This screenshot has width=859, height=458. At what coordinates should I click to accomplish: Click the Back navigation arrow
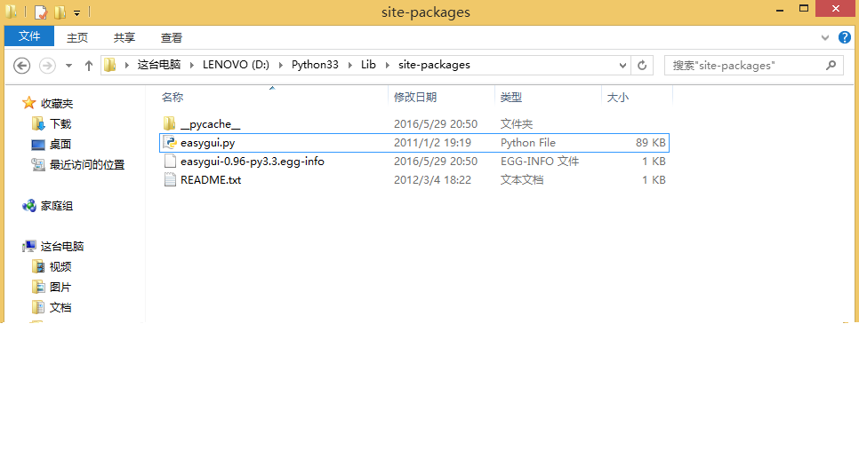[22, 66]
